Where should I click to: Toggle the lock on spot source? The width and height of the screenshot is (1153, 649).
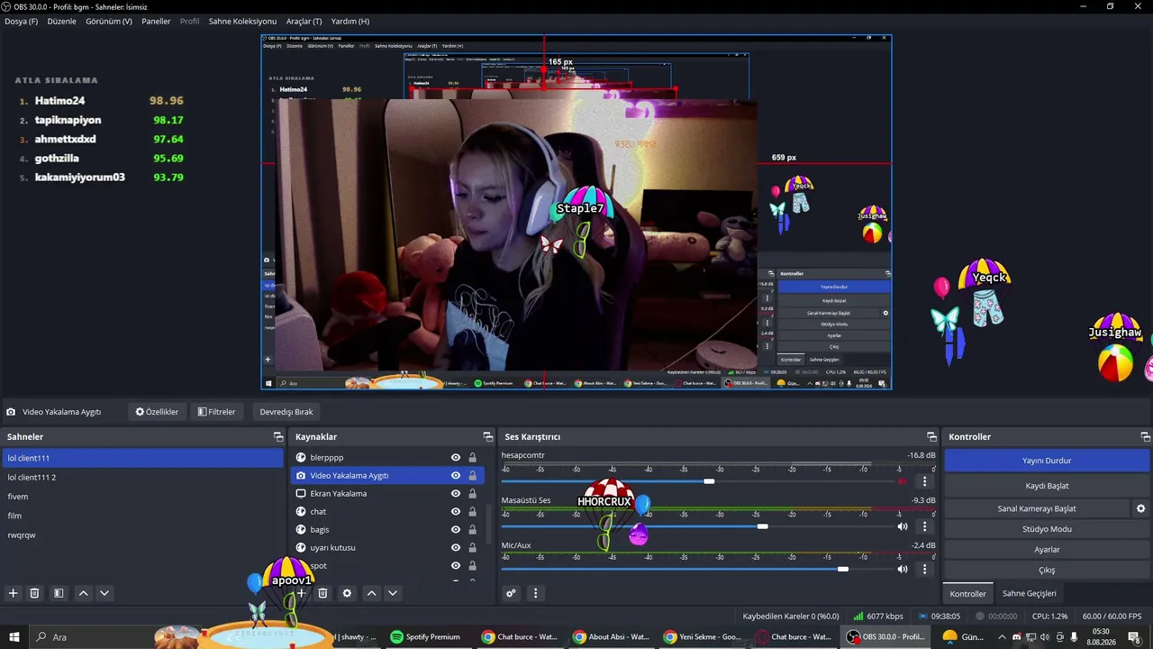[x=472, y=566]
